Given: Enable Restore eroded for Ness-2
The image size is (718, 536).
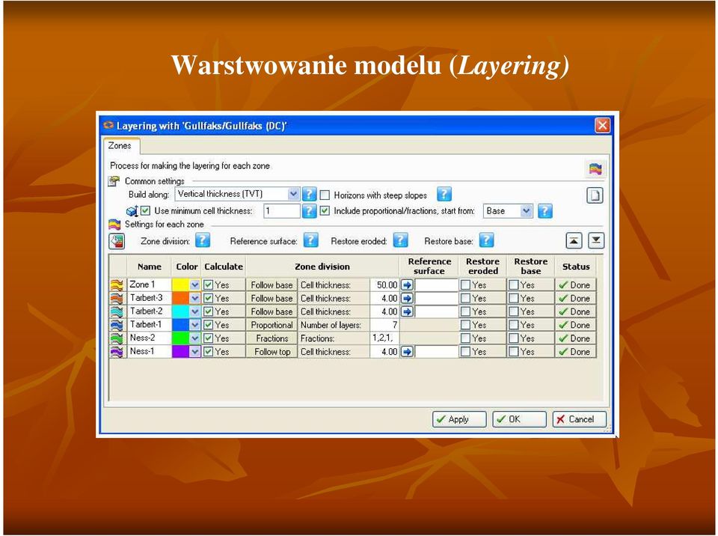Looking at the screenshot, I should (x=466, y=338).
